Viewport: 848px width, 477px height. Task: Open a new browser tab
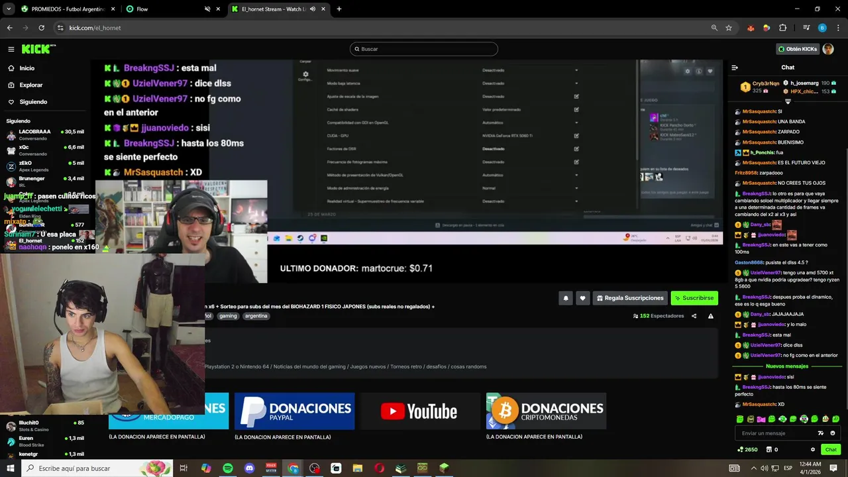point(339,9)
